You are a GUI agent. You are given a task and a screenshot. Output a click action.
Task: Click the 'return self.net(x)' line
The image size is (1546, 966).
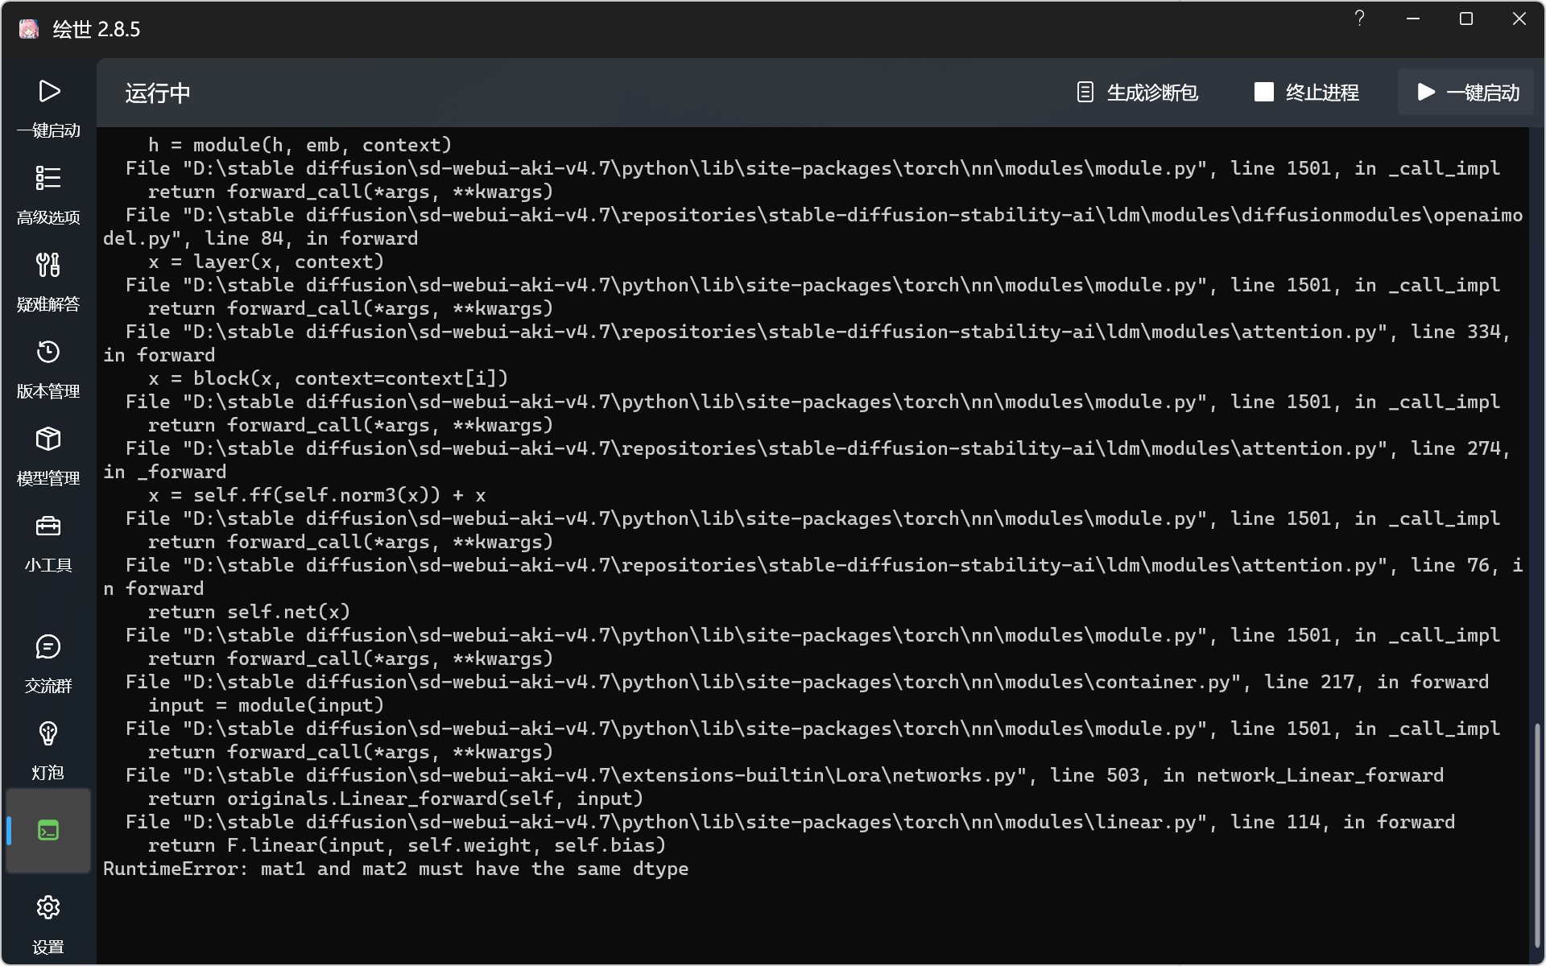249,612
